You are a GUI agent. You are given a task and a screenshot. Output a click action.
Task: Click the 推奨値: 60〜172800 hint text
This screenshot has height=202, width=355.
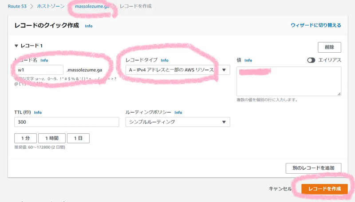point(39,147)
